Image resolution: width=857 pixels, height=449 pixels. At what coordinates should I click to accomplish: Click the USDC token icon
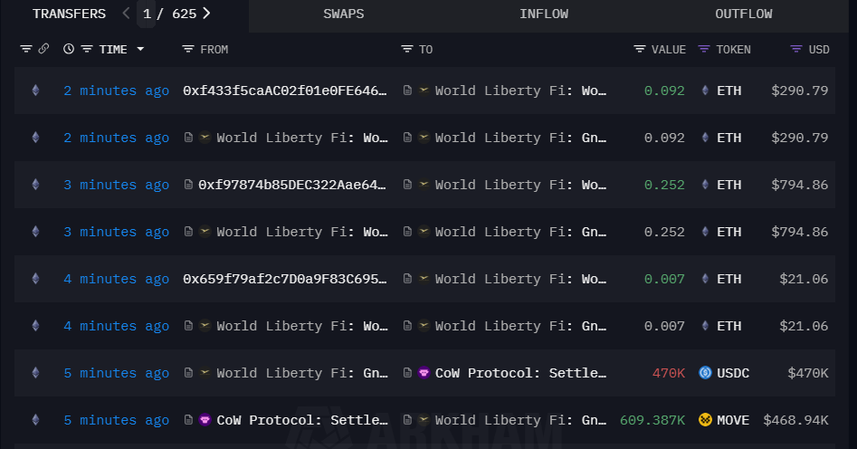tap(705, 373)
